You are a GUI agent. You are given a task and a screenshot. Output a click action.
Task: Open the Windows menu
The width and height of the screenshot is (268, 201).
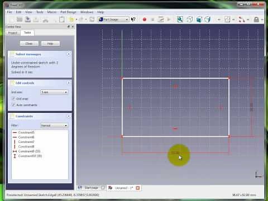pos(87,12)
